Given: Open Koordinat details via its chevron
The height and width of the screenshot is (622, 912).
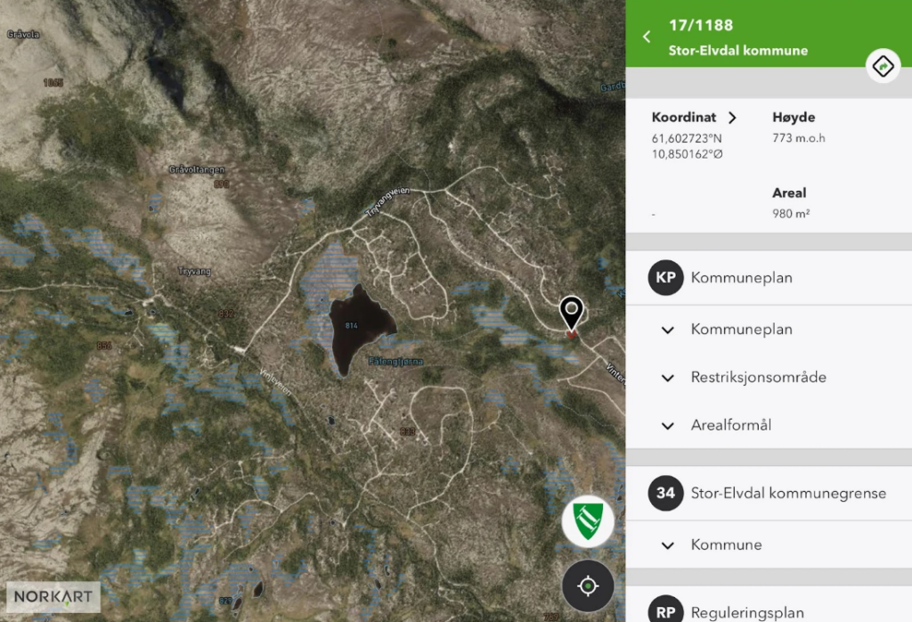Looking at the screenshot, I should (732, 118).
